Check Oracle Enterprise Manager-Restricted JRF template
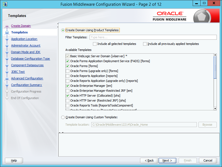The height and width of the screenshot is (167, 222). pyautogui.click(x=67, y=91)
